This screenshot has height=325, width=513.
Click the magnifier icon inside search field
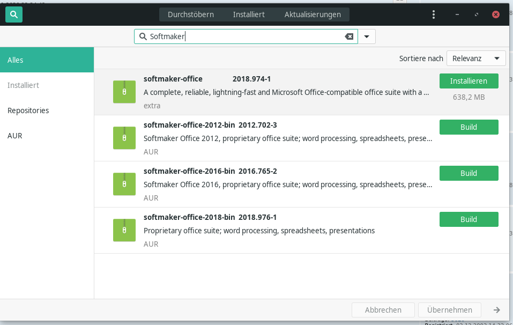click(x=143, y=36)
